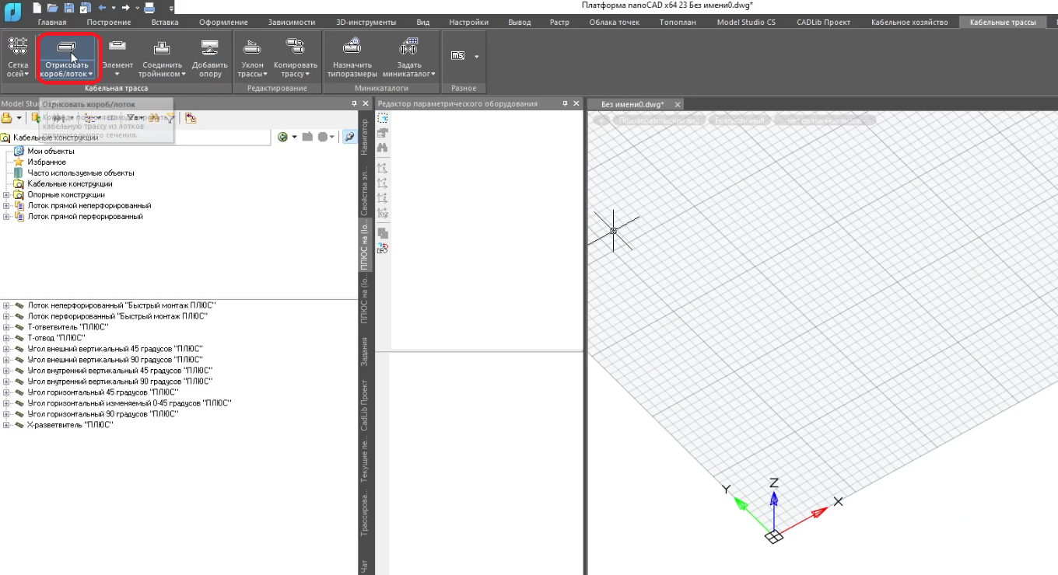Select Часто используемые объекты tree item
The height and width of the screenshot is (575, 1058).
(81, 173)
